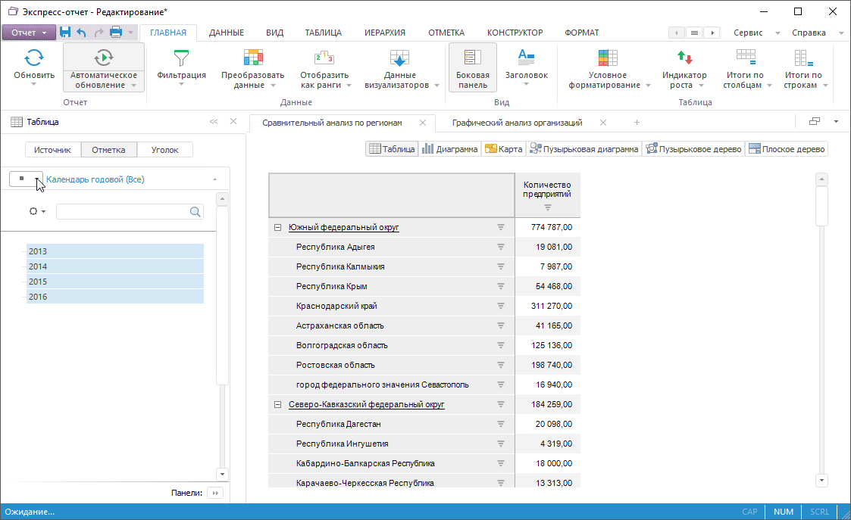Click the Refresh (Обновить) icon
This screenshot has height=520, width=851.
[34, 58]
